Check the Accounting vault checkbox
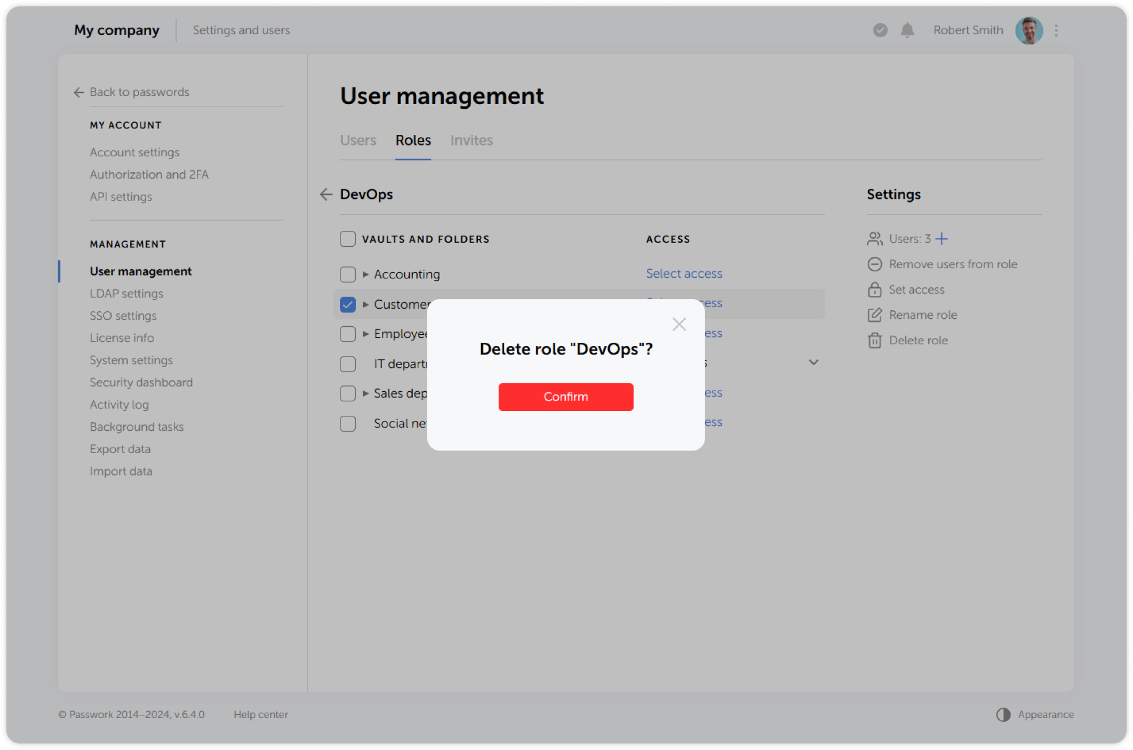 coord(348,275)
